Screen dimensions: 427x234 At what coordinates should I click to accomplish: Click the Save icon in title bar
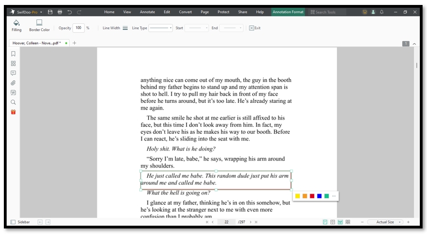50,12
